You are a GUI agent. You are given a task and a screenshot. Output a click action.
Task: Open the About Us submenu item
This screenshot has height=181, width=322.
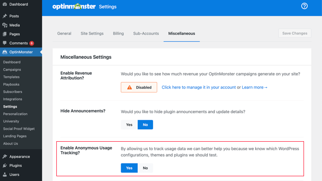10,144
